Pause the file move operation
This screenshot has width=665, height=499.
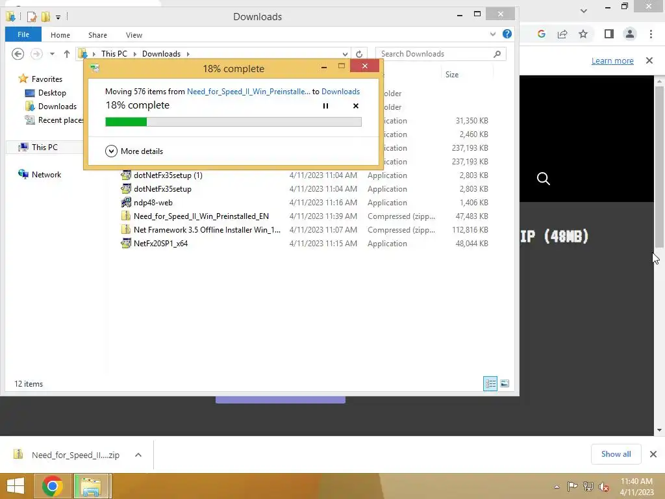click(325, 106)
